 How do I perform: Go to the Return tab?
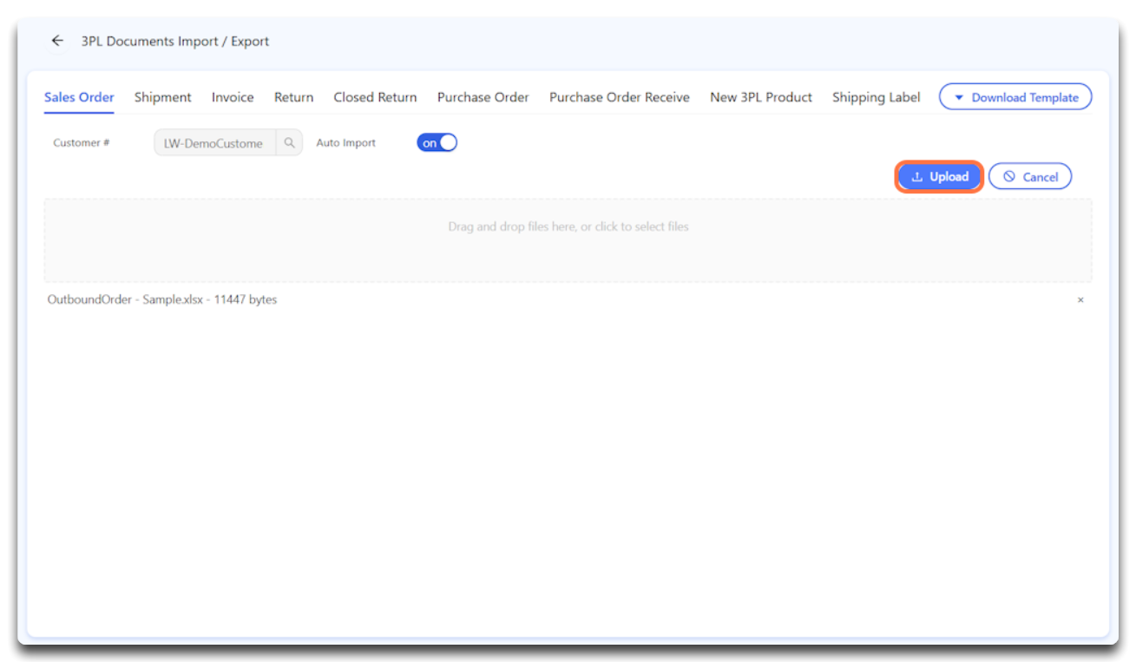coord(293,97)
